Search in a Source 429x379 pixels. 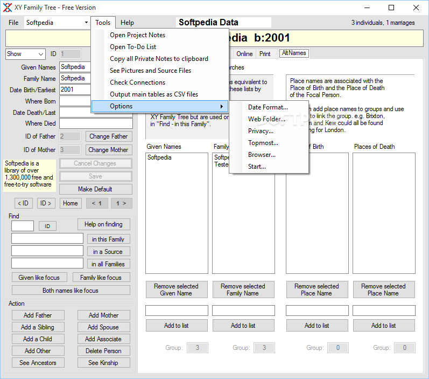[x=108, y=252]
